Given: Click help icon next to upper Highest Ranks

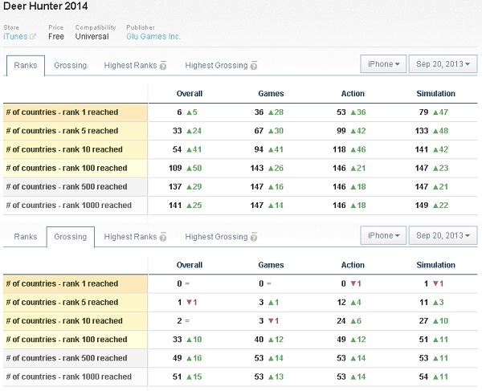Looking at the screenshot, I should click(163, 65).
